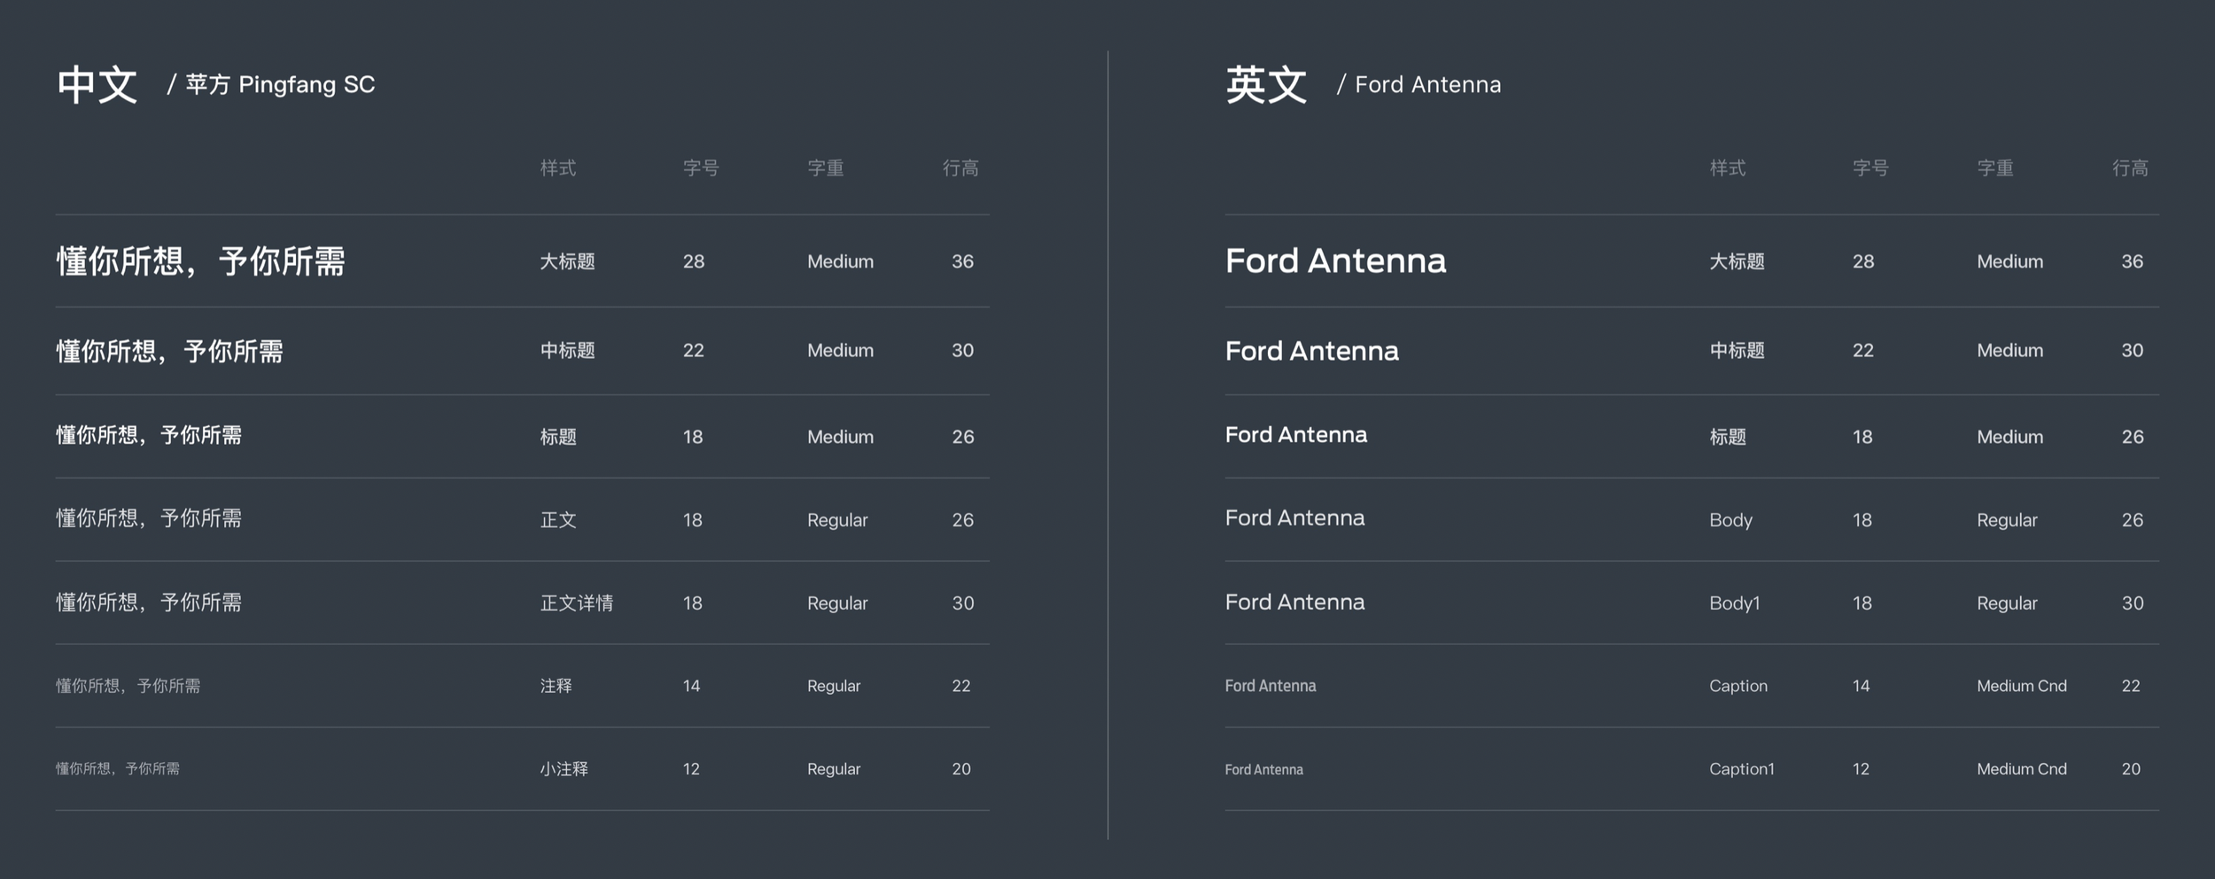Click the Ford Antenna subtitle beside 英文
Screen dimensions: 2215x879
[1427, 85]
